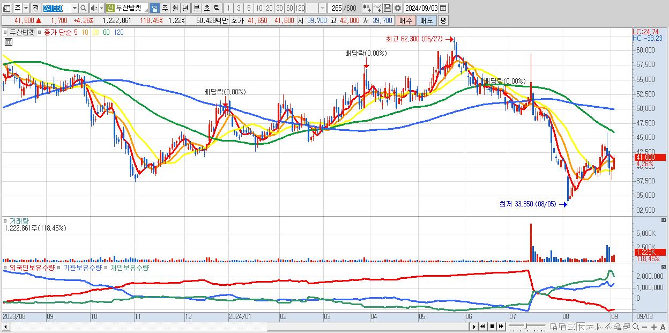The width and height of the screenshot is (669, 333).
Task: Click the 평 button next to 매도
Action: coord(443,20)
